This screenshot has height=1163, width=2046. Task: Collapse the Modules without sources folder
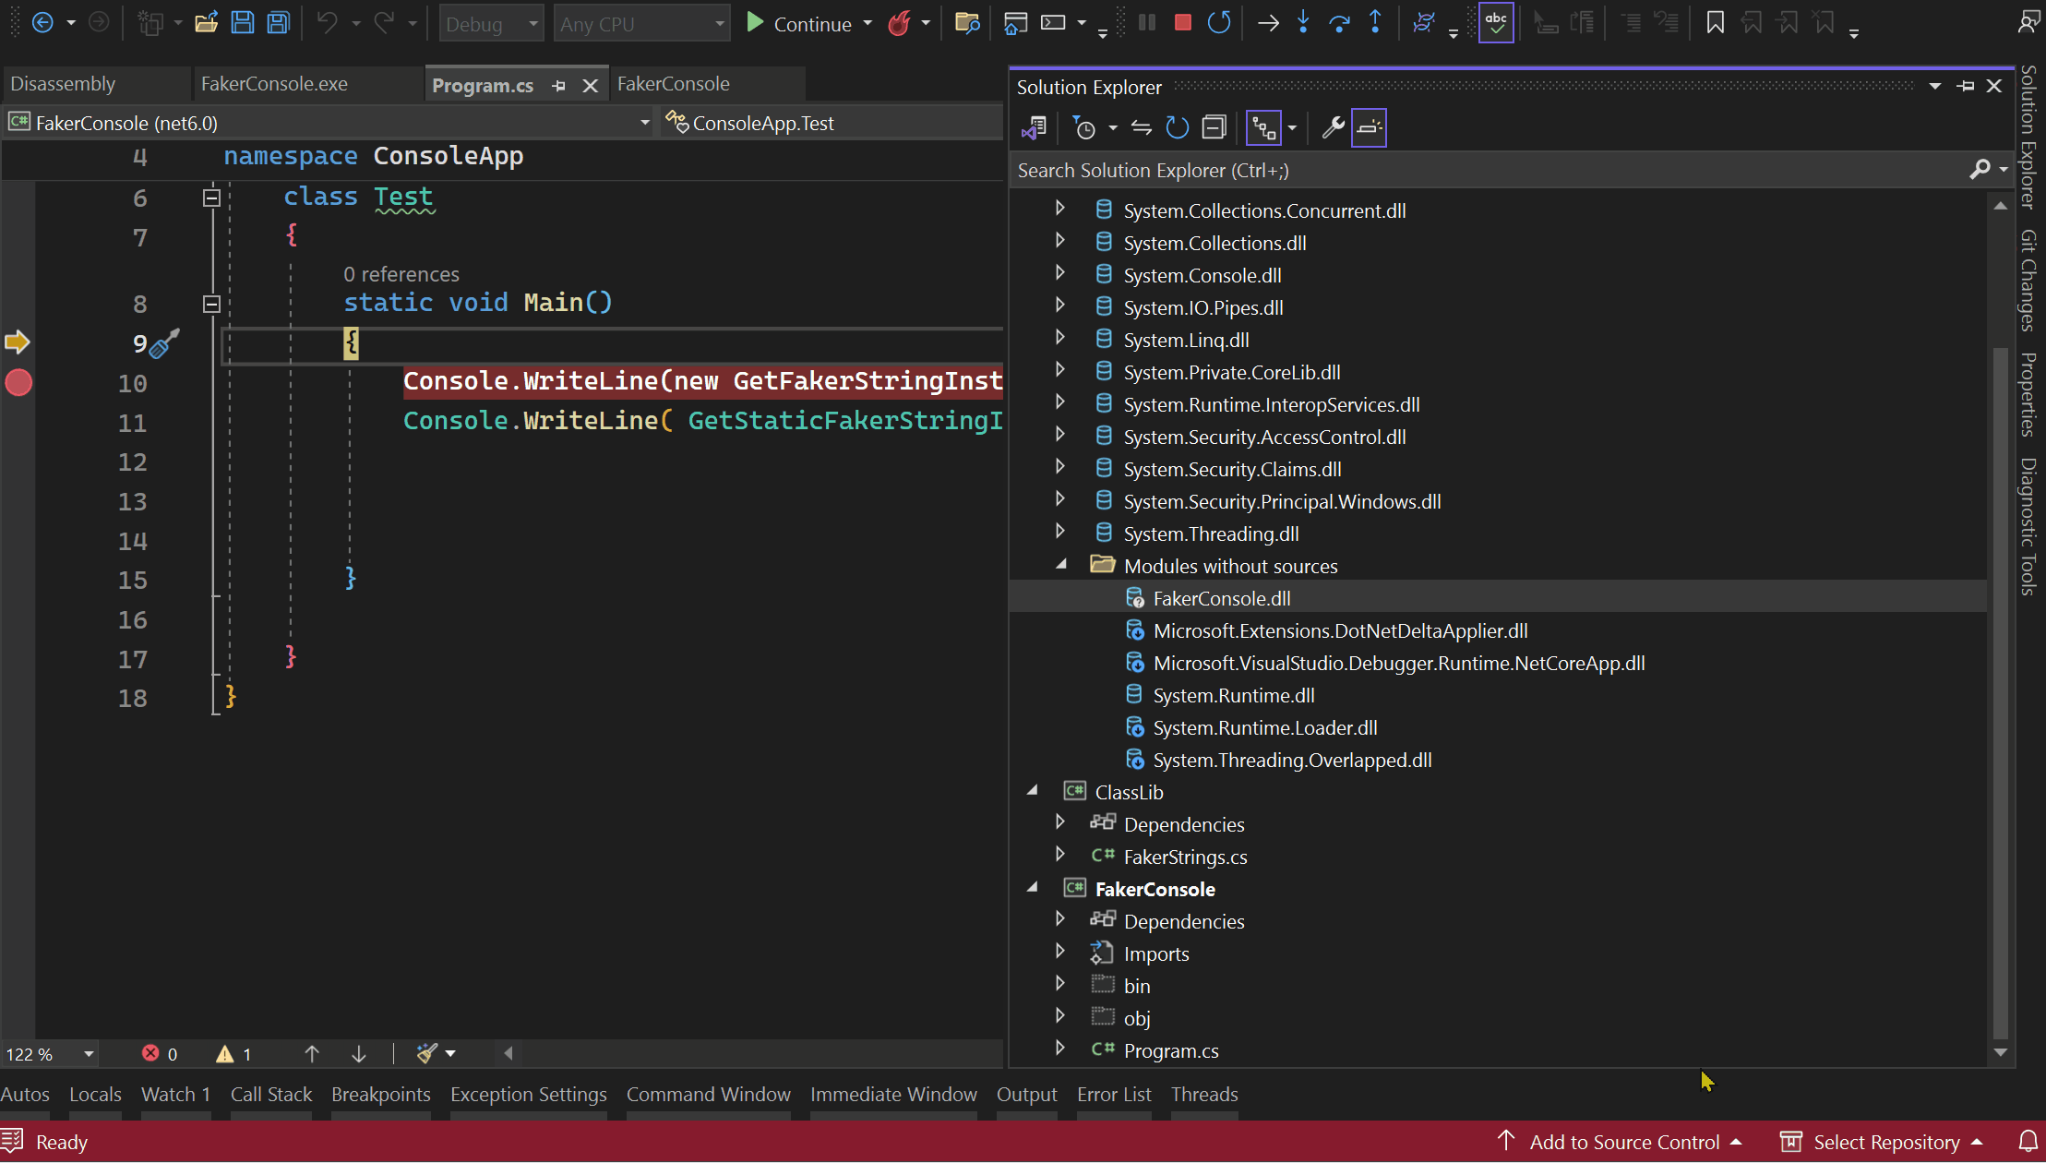click(x=1060, y=565)
